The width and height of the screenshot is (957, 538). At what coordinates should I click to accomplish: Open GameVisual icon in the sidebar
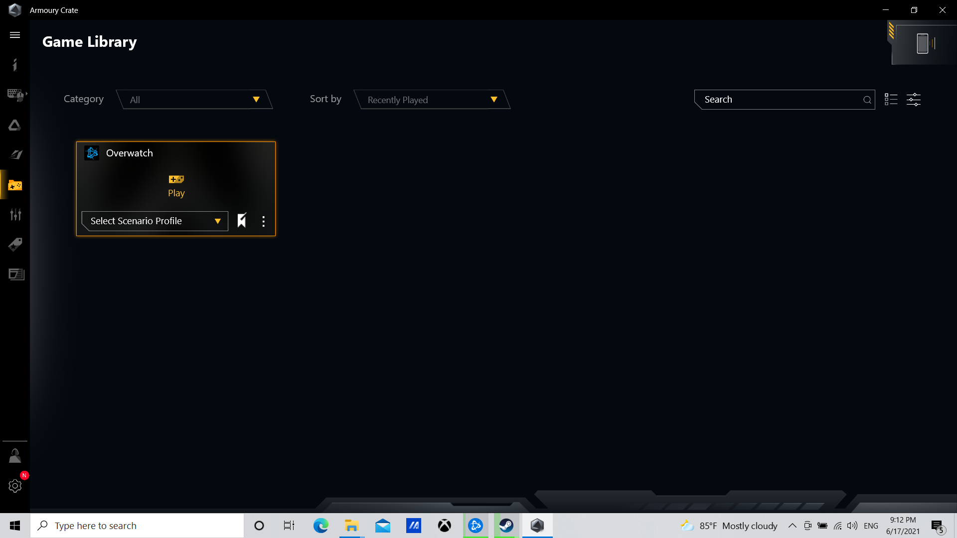pyautogui.click(x=16, y=155)
